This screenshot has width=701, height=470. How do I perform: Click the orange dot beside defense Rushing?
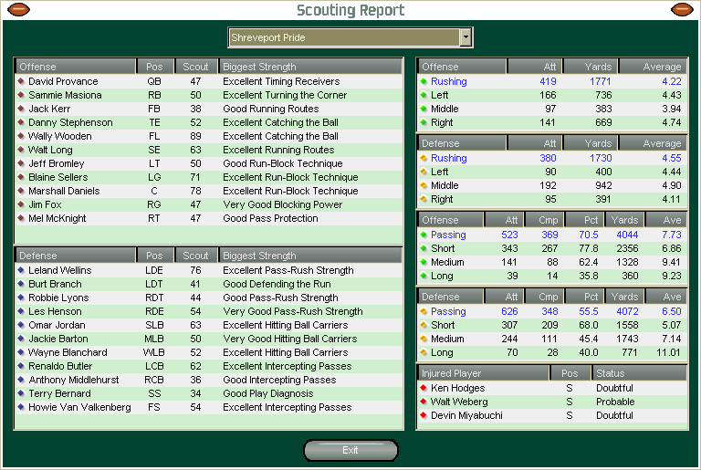(424, 159)
